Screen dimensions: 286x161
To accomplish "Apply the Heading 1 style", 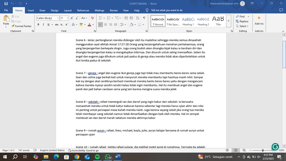I will (188, 21).
